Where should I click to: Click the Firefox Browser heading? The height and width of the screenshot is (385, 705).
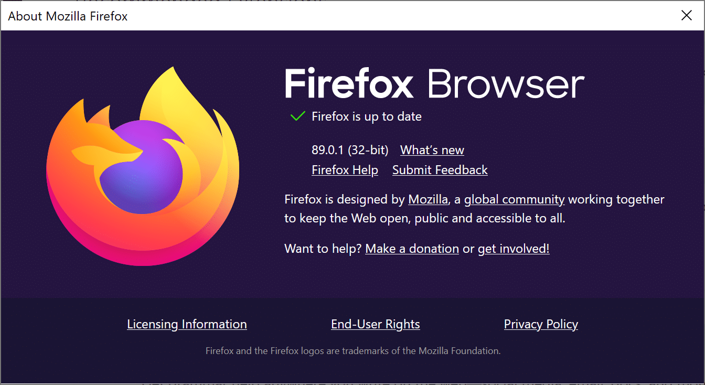434,83
